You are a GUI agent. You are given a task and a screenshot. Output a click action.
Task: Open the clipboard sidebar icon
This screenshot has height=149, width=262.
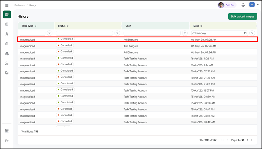tap(7, 44)
